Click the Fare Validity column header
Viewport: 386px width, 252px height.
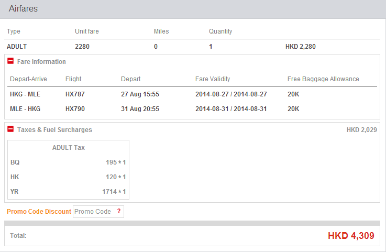(x=213, y=79)
